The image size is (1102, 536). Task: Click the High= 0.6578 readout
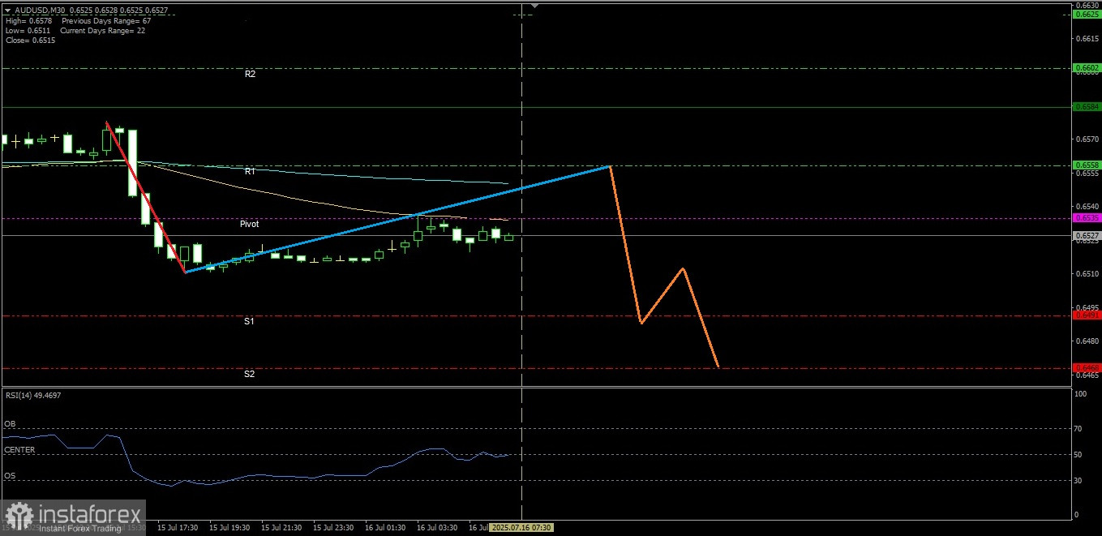[28, 20]
